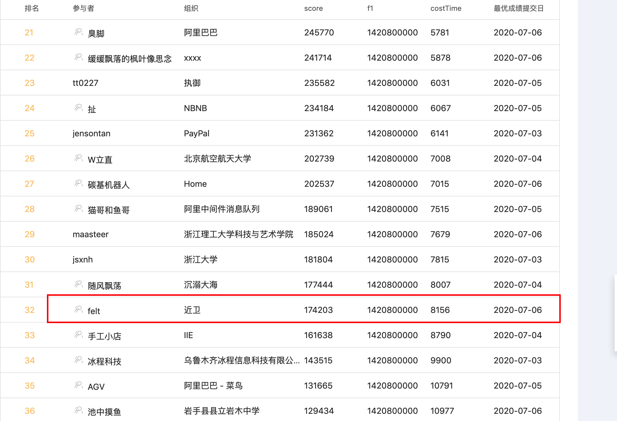The width and height of the screenshot is (617, 421).
Task: Click the team icon beside 池中摸鱼
Action: [x=78, y=410]
